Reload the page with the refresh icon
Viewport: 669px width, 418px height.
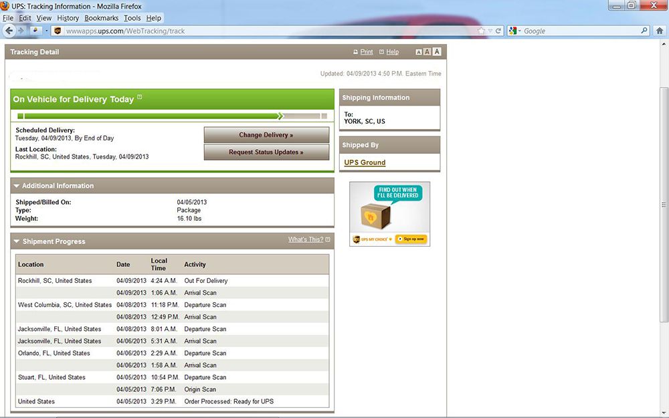(x=498, y=31)
